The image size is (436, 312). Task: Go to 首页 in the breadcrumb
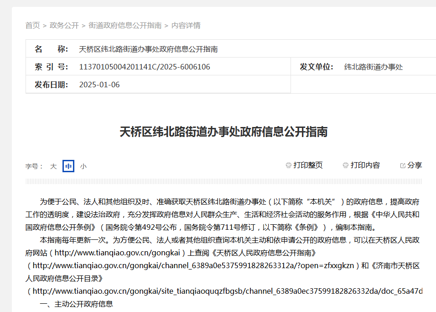pos(32,26)
